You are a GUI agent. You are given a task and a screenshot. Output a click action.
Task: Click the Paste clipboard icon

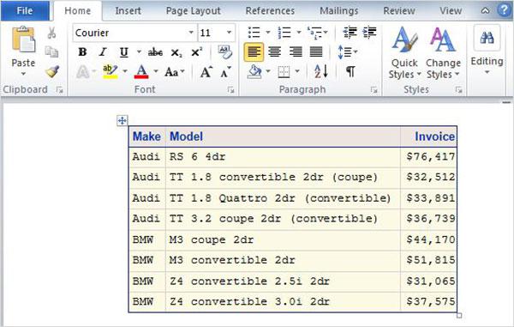[23, 40]
